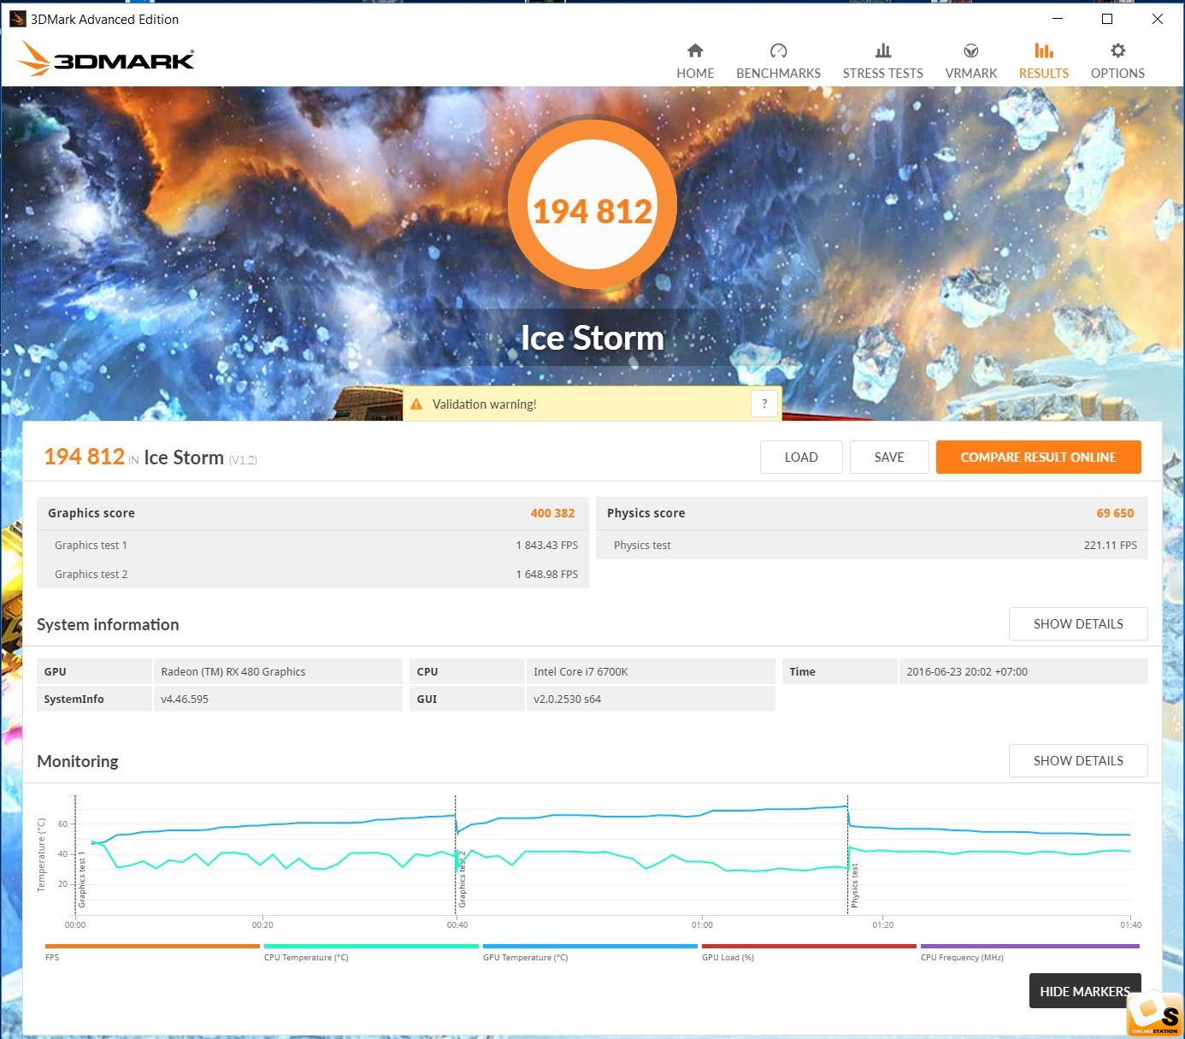Click the System information heading
1185x1039 pixels.
pos(108,624)
